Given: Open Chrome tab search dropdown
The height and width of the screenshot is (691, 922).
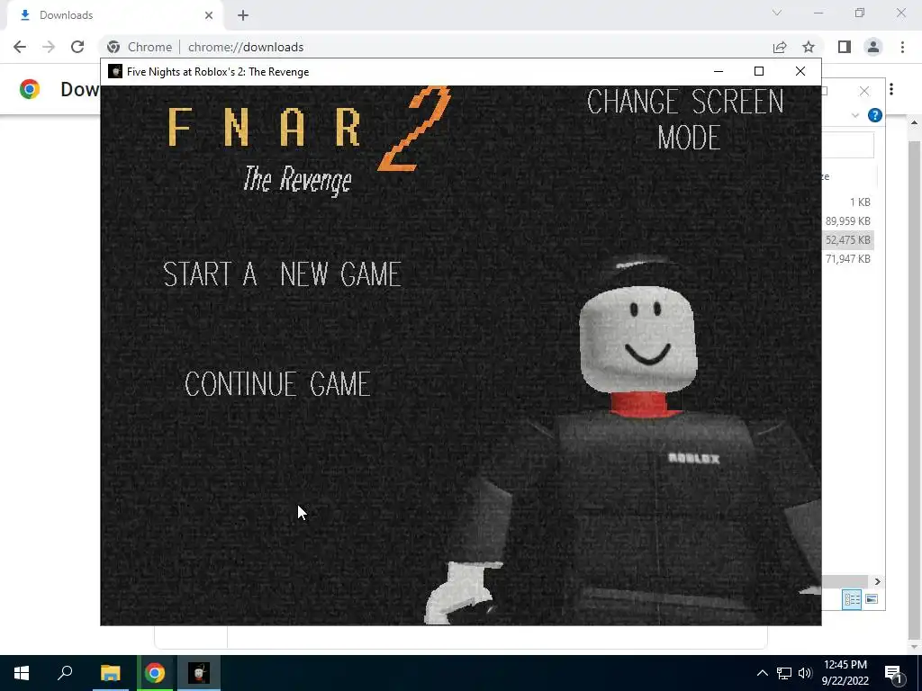Looking at the screenshot, I should point(777,13).
